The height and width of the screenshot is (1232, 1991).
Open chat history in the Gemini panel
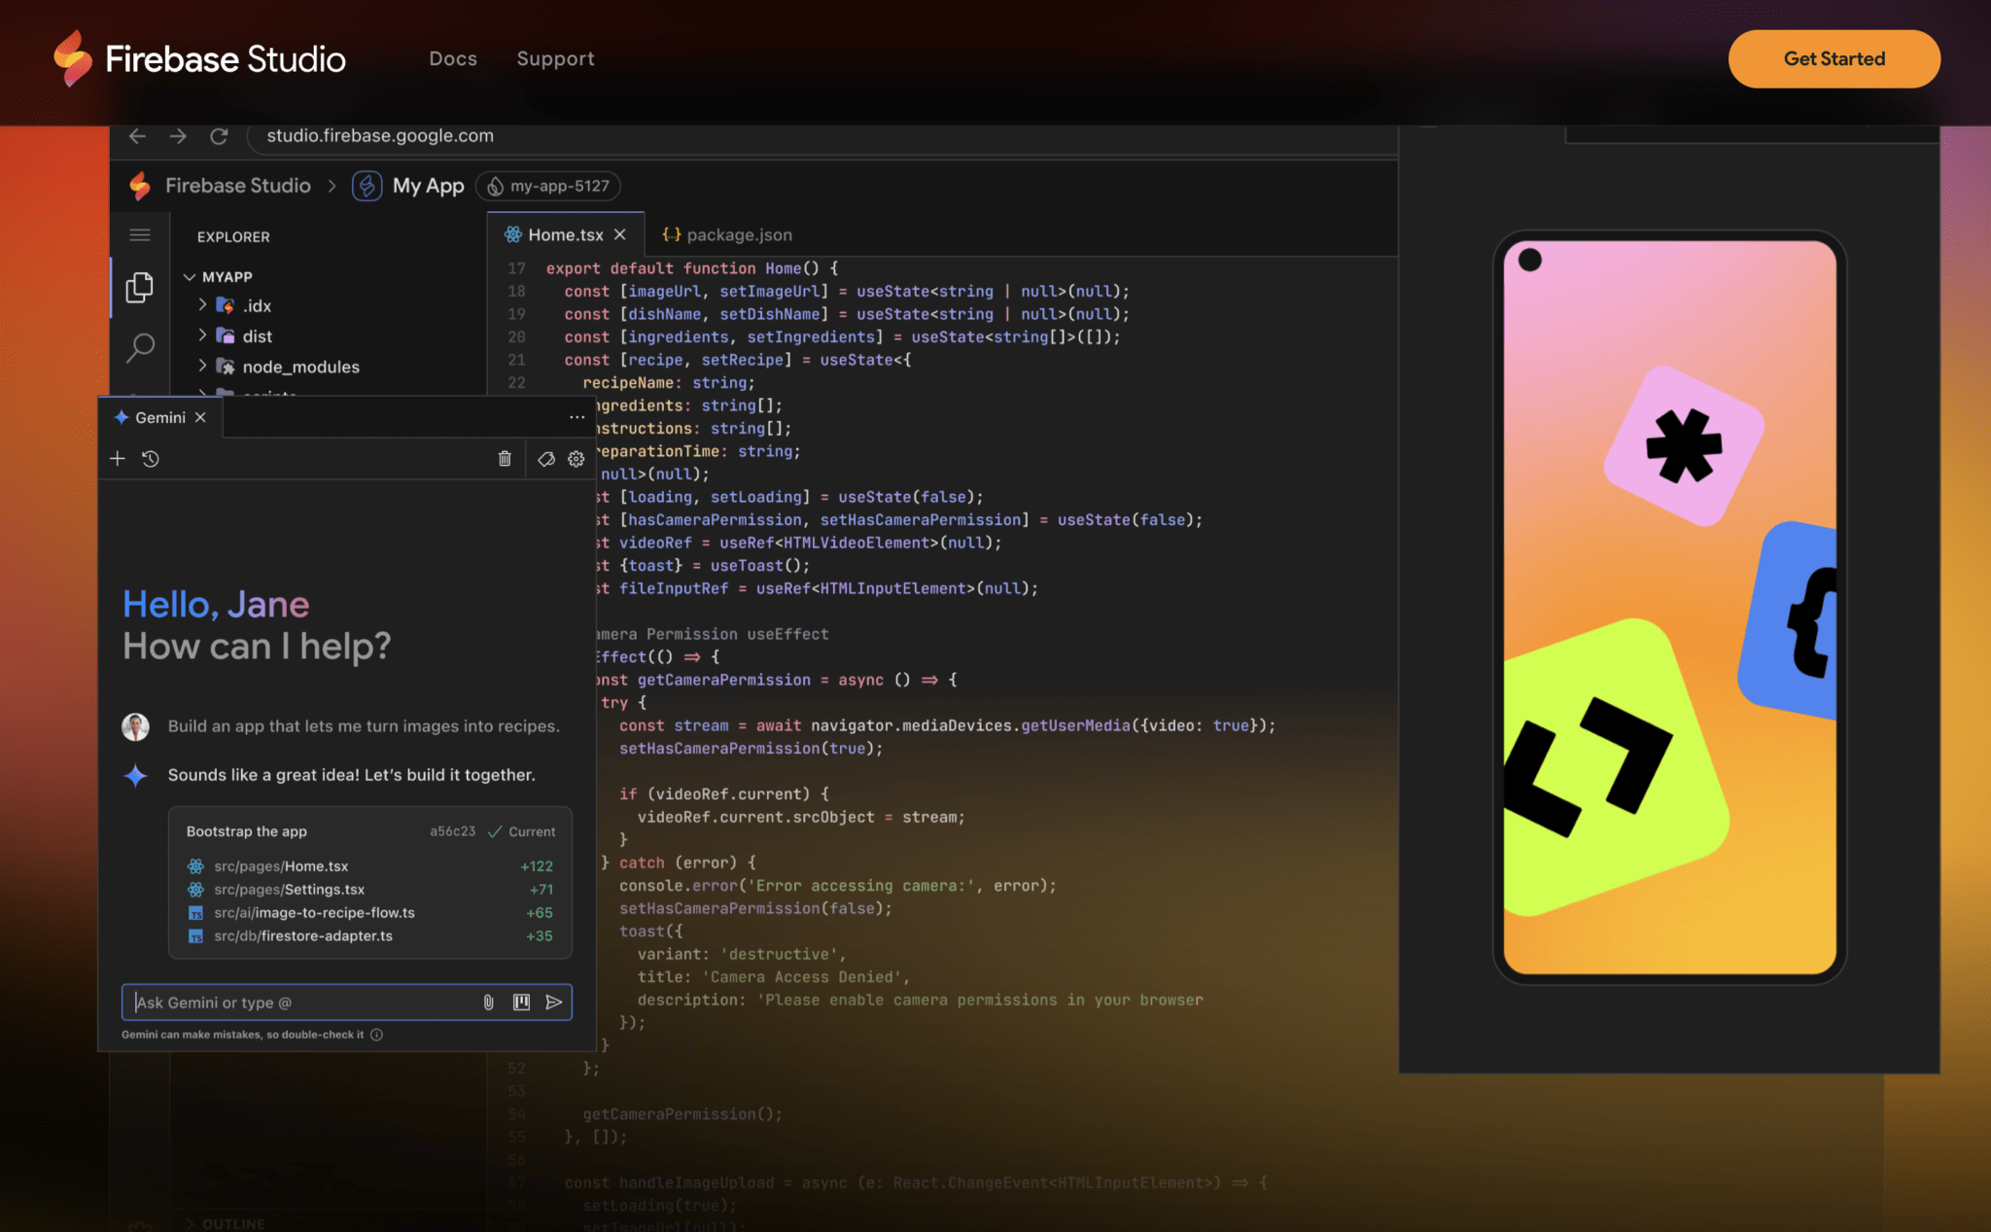[x=150, y=458]
